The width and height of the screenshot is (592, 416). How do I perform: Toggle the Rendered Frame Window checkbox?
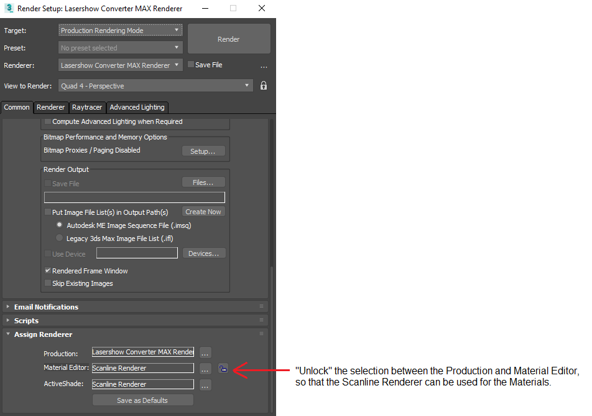[48, 272]
